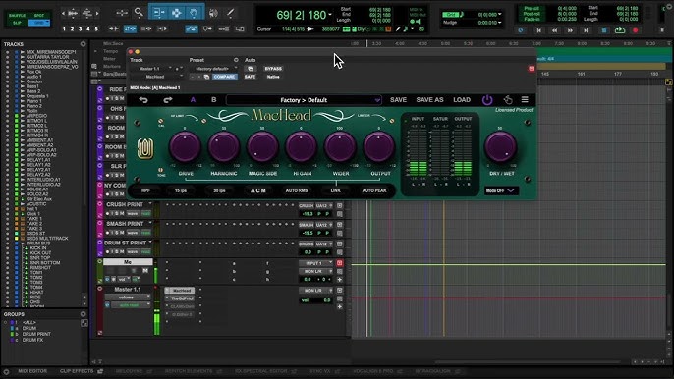Toggle AUTO PEAK in MacHead
This screenshot has height=379, width=674.
click(x=374, y=190)
